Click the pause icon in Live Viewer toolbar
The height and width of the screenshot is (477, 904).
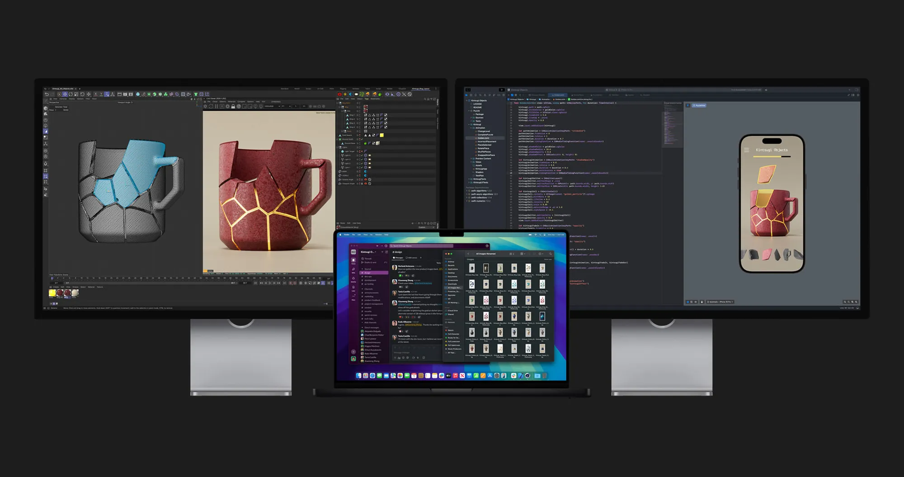coord(217,107)
